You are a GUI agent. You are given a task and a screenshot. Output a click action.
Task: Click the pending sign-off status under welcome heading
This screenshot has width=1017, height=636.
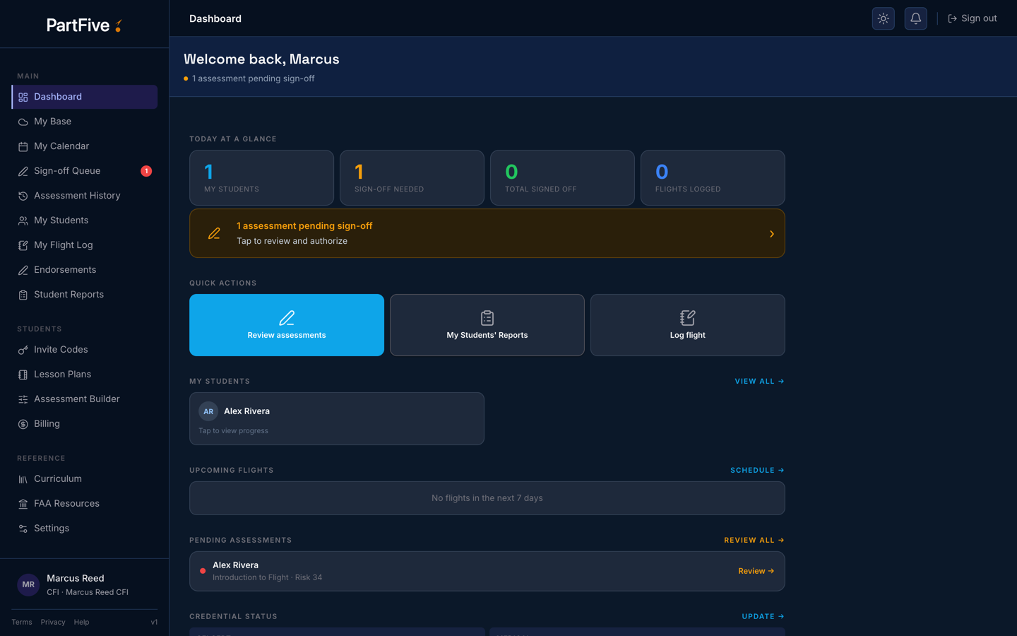pos(249,78)
